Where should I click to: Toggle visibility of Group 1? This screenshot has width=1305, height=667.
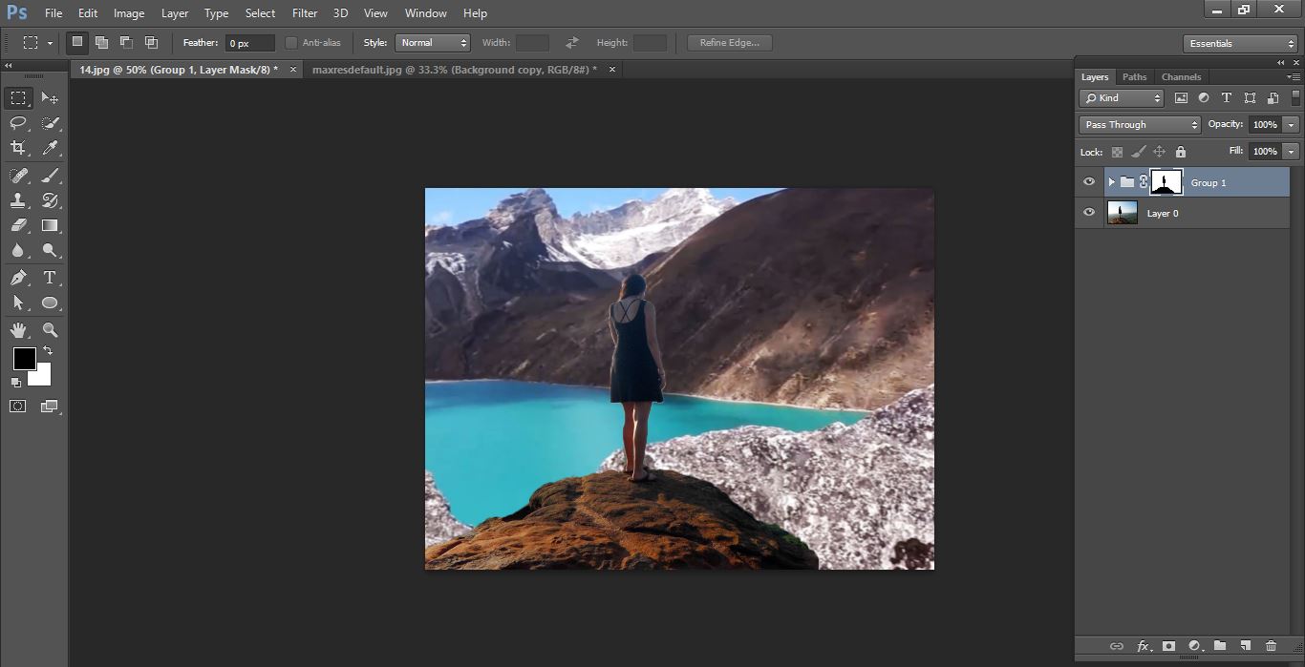(1088, 181)
